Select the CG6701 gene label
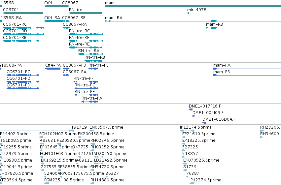The height and width of the screenshot is (185, 281). pos(11,10)
